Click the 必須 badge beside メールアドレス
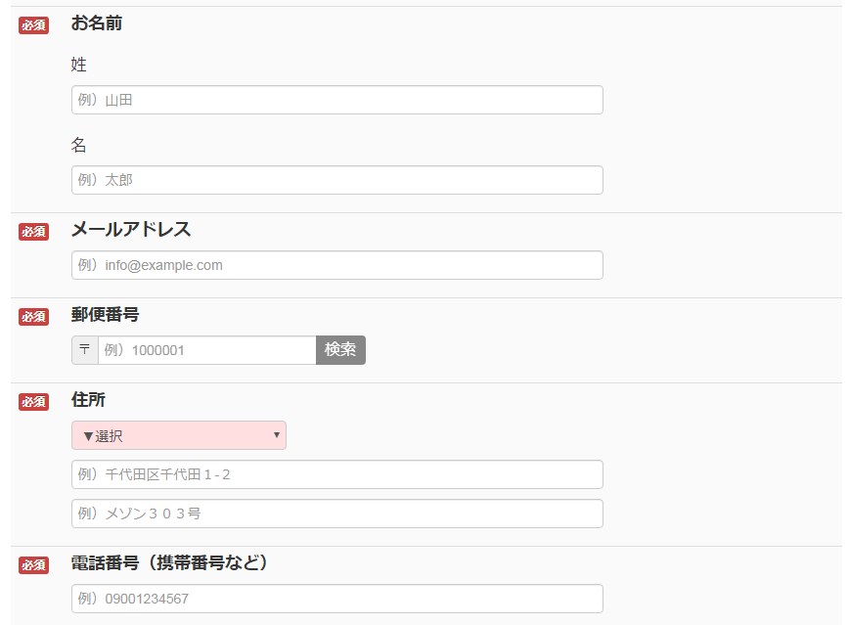849x625 pixels. [33, 232]
